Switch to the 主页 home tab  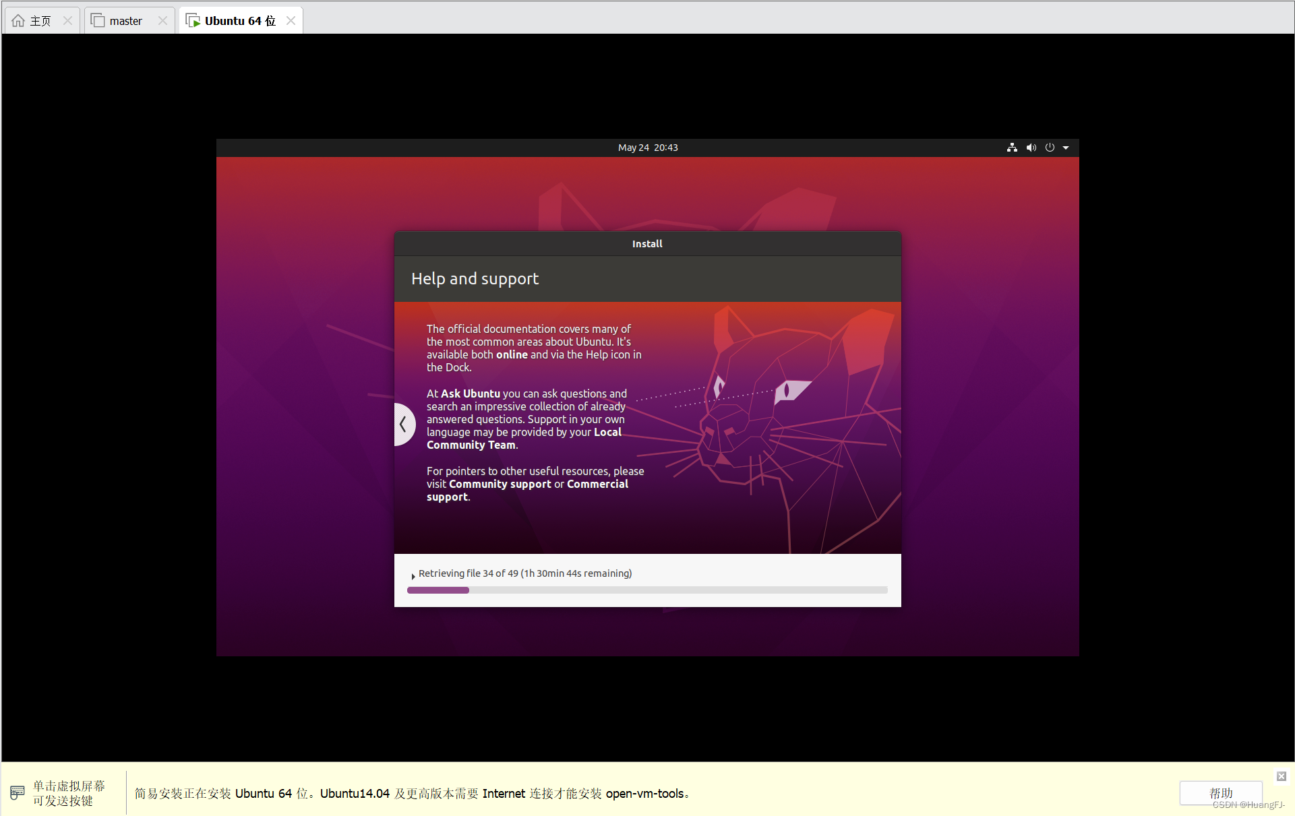(40, 21)
